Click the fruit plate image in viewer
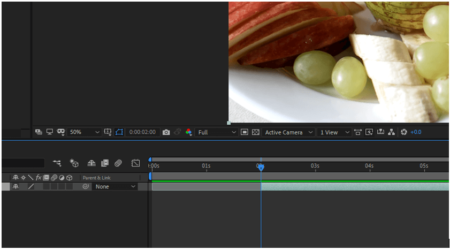450x250 pixels. click(x=339, y=62)
